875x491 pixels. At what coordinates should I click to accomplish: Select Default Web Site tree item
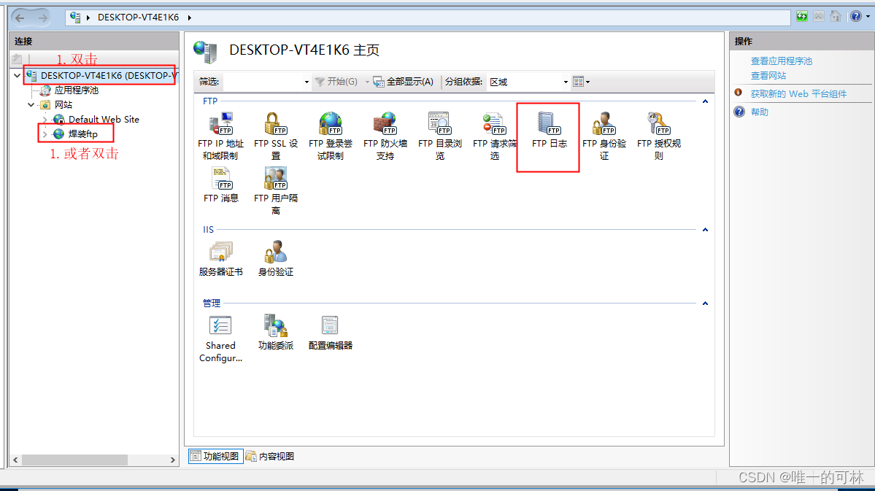pos(104,120)
